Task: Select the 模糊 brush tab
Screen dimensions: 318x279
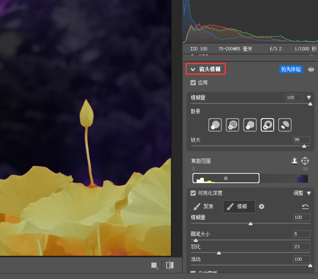Action: [239, 207]
